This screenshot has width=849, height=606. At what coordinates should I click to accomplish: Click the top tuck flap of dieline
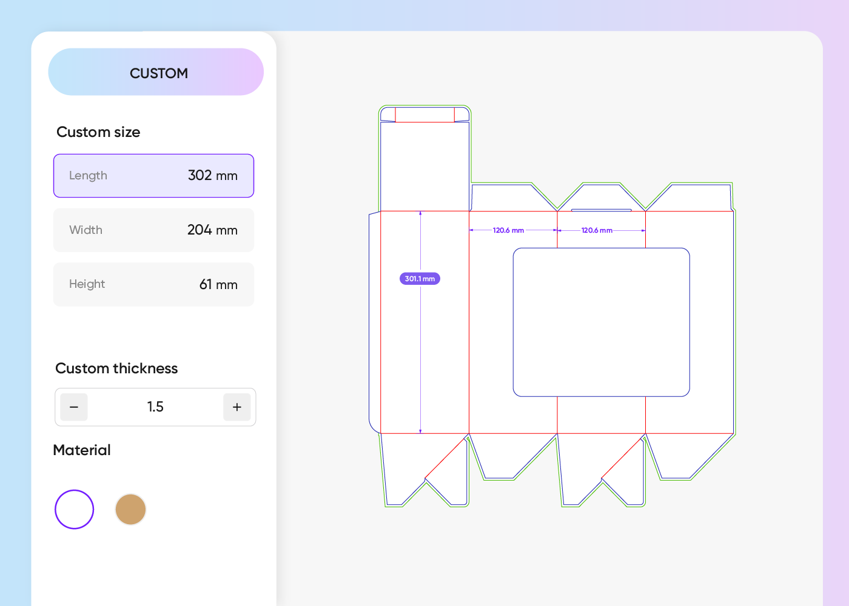[x=424, y=115]
